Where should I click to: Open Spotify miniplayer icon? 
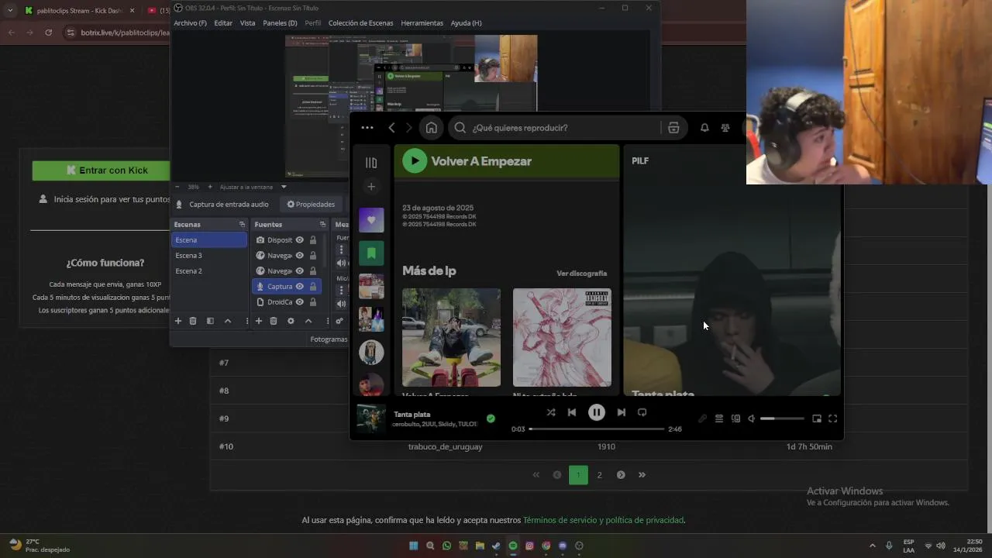click(x=817, y=418)
